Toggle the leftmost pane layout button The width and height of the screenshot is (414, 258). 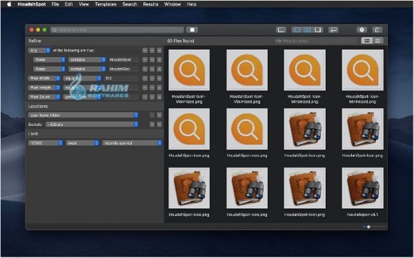[x=282, y=30]
